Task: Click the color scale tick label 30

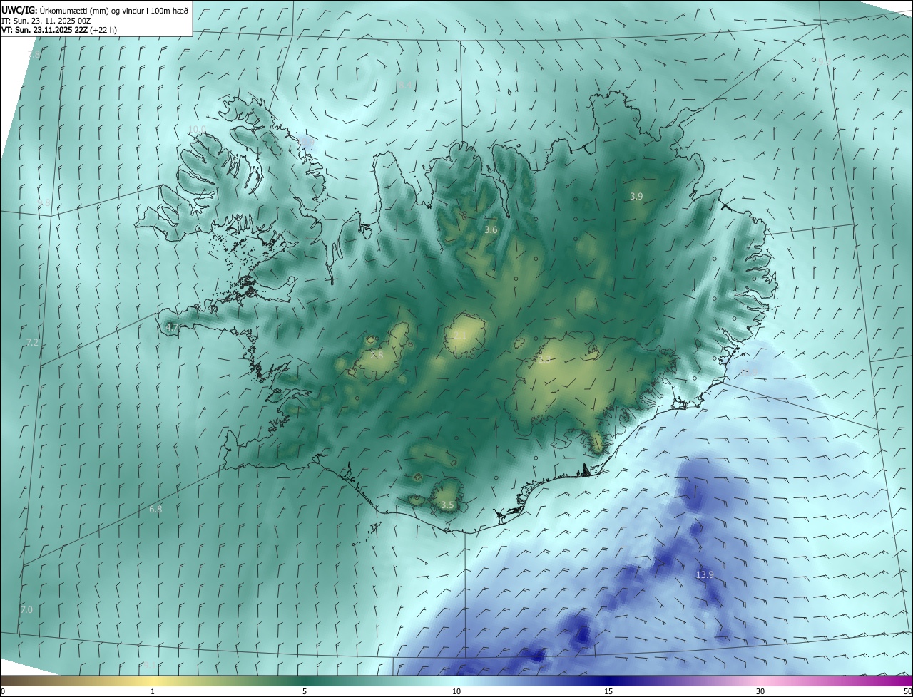Action: point(760,691)
